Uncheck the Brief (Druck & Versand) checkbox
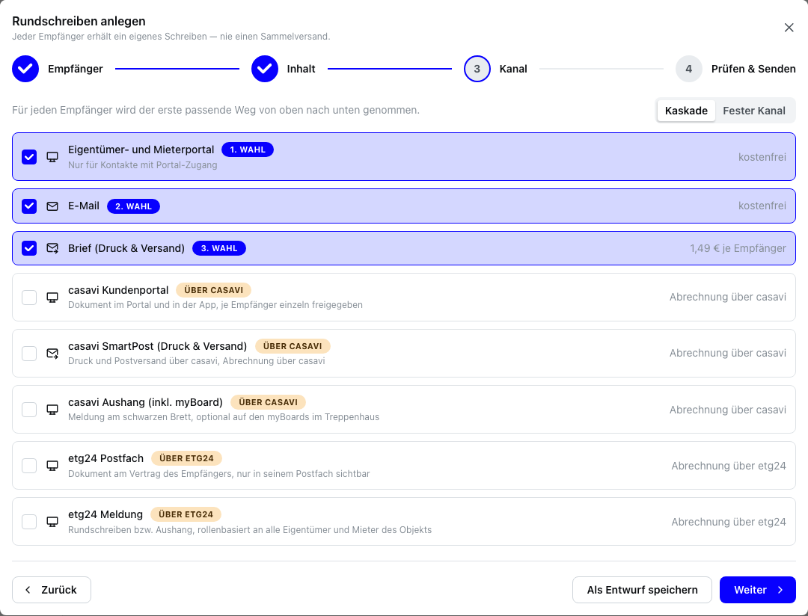 click(x=29, y=248)
